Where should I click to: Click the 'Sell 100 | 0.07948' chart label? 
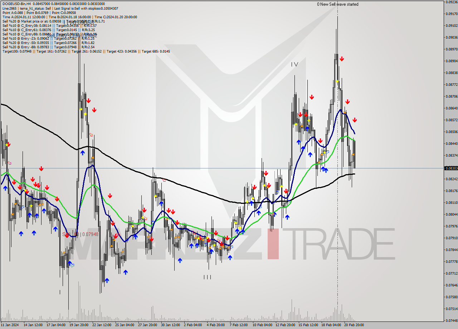coord(81,234)
